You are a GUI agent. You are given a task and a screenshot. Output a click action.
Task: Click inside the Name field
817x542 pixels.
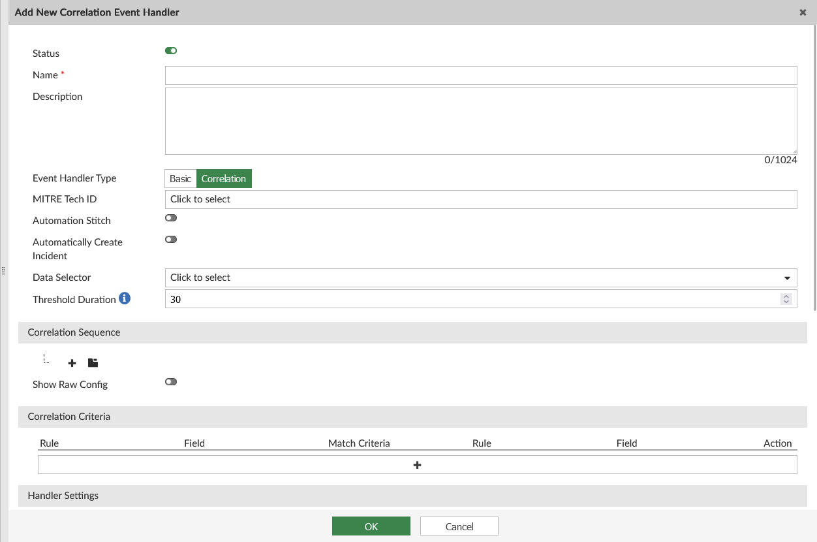[x=457, y=75]
